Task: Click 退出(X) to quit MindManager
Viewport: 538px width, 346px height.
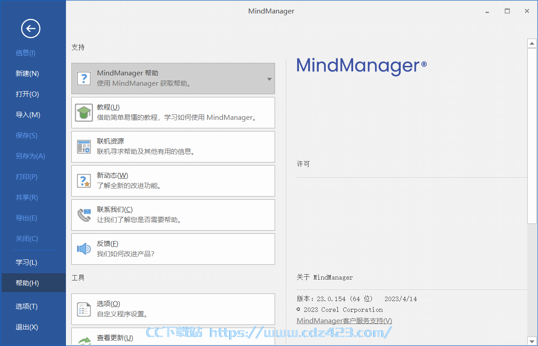Action: (27, 327)
